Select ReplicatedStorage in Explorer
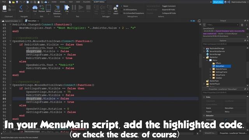The image size is (249, 140). click(217, 48)
